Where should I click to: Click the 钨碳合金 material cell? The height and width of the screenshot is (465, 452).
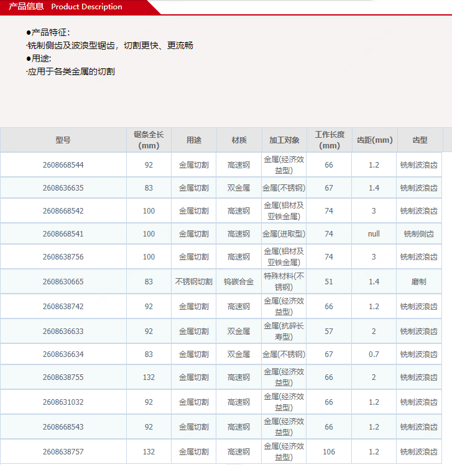(239, 282)
